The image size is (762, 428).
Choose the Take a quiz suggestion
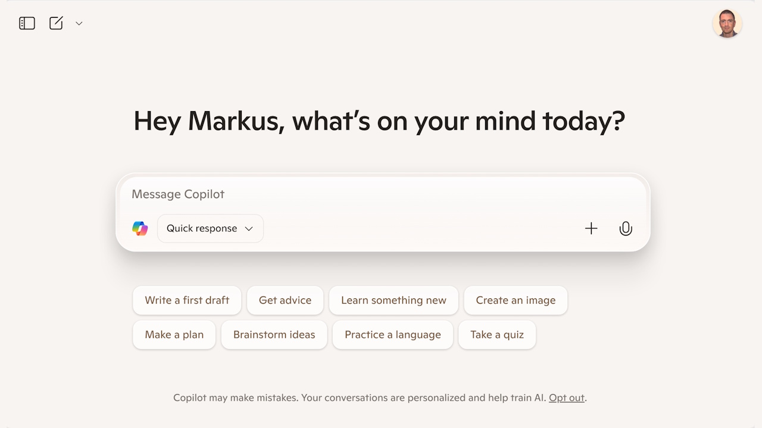point(497,335)
